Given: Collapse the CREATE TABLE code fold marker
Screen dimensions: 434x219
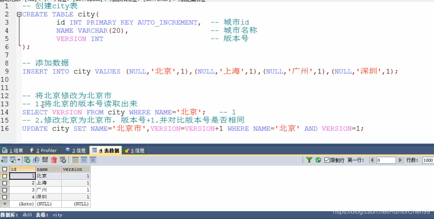Looking at the screenshot, I should 19,14.
